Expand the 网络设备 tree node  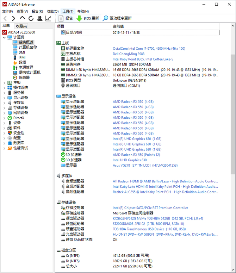(x=4, y=113)
